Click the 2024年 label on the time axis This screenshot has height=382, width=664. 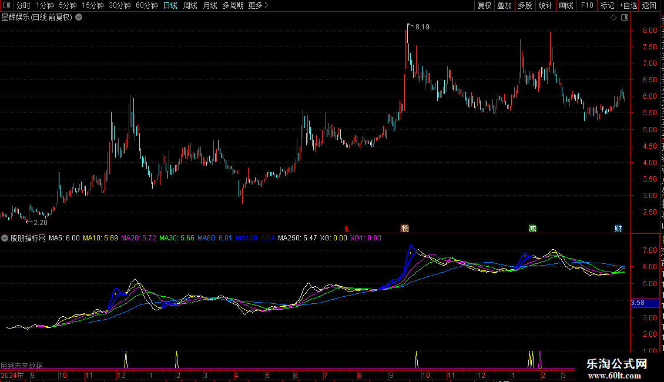point(12,376)
